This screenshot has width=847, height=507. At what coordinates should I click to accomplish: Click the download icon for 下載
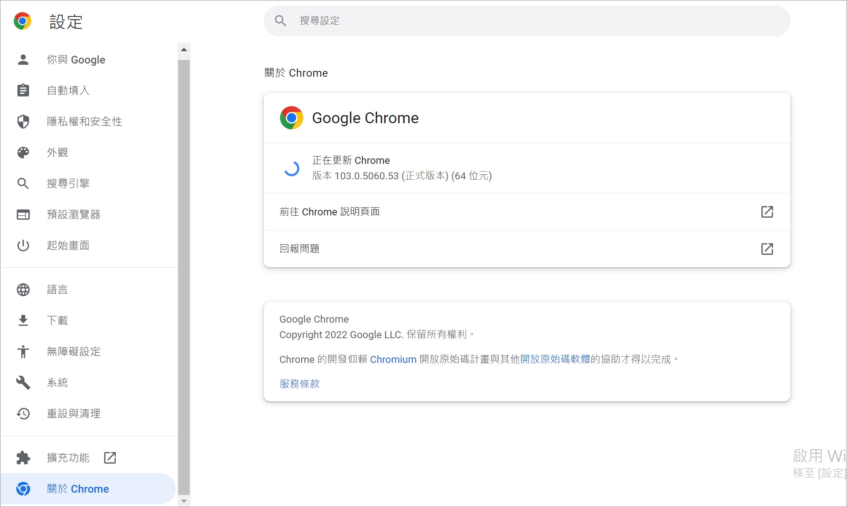(23, 321)
